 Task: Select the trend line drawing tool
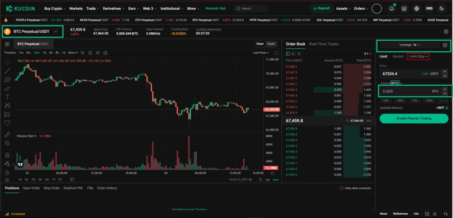click(x=7, y=71)
